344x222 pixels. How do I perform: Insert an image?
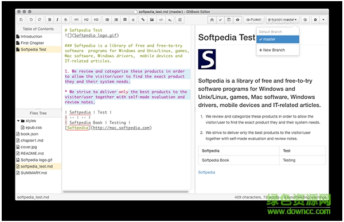pos(152,20)
